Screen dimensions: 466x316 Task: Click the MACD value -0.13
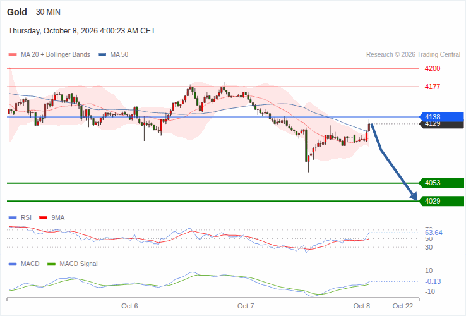click(433, 281)
